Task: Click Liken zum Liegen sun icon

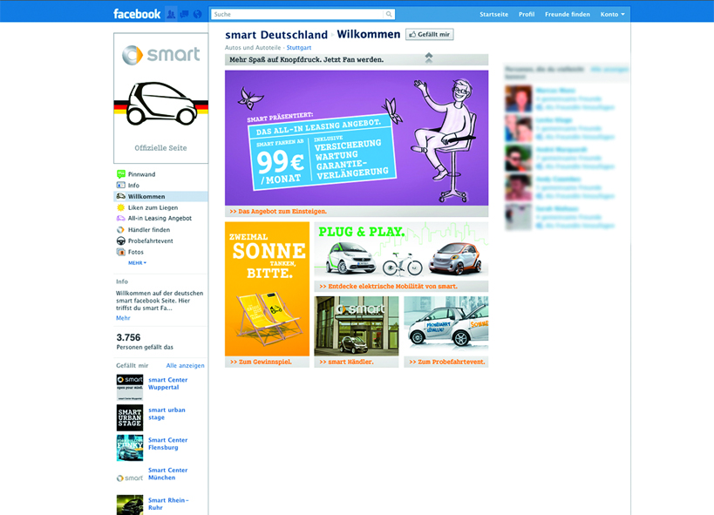Action: pos(120,207)
